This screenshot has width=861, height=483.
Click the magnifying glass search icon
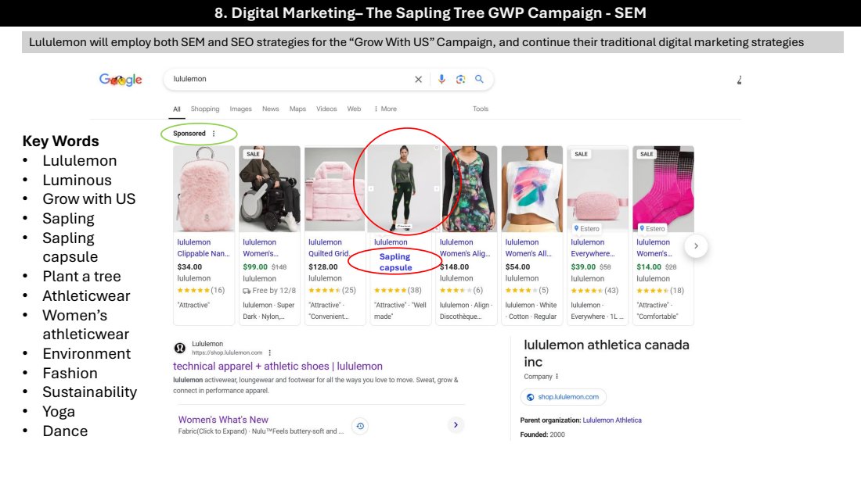(x=479, y=80)
